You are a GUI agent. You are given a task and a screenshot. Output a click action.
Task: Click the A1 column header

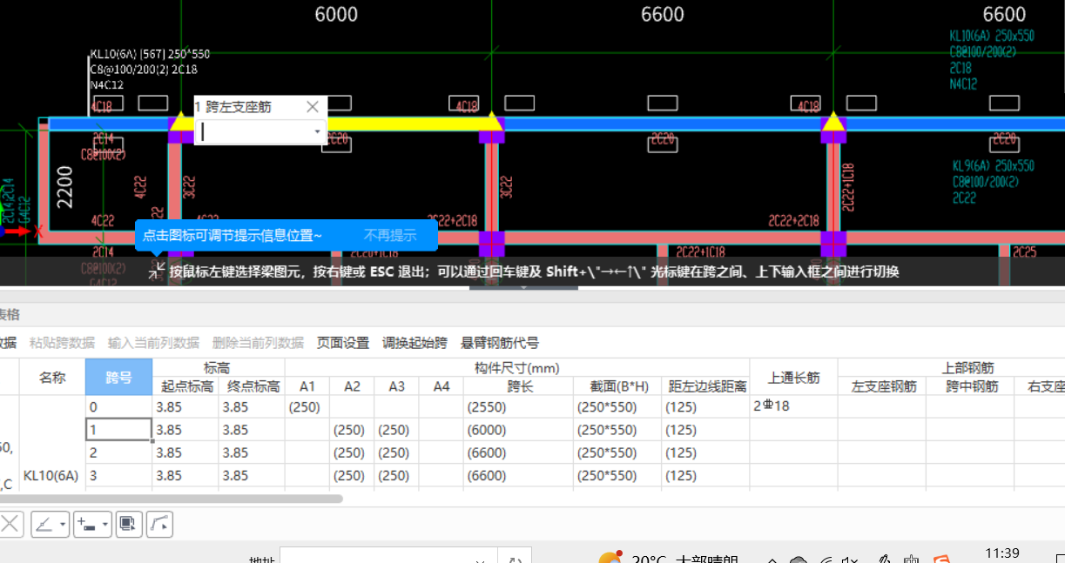[x=307, y=386]
